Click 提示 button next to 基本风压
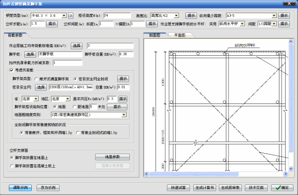This screenshot has width=298, height=195. (123, 99)
